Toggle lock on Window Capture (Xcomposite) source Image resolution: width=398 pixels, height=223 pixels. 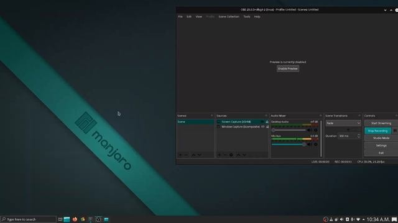267,126
